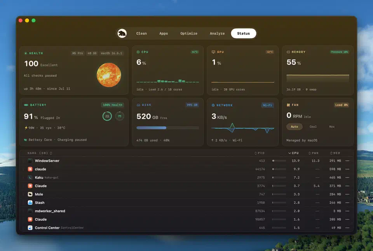Click the Status tab

click(244, 33)
